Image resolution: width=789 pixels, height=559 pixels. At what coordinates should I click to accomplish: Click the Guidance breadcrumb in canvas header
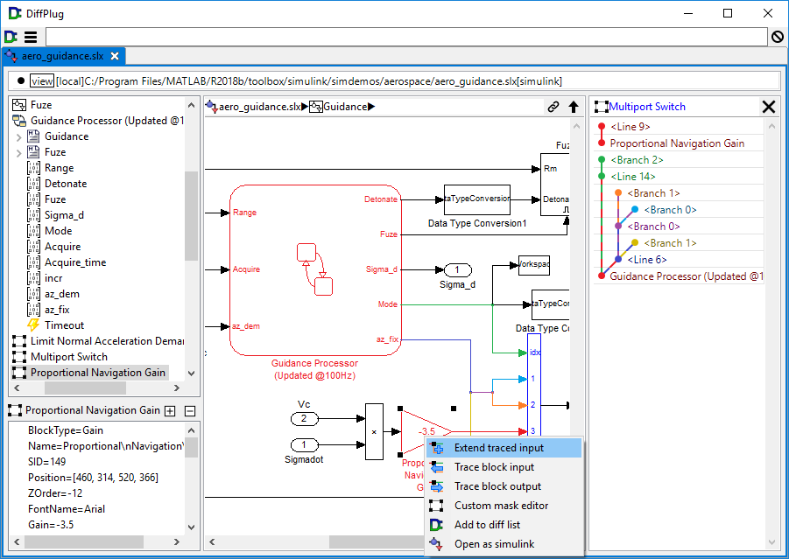pos(344,107)
